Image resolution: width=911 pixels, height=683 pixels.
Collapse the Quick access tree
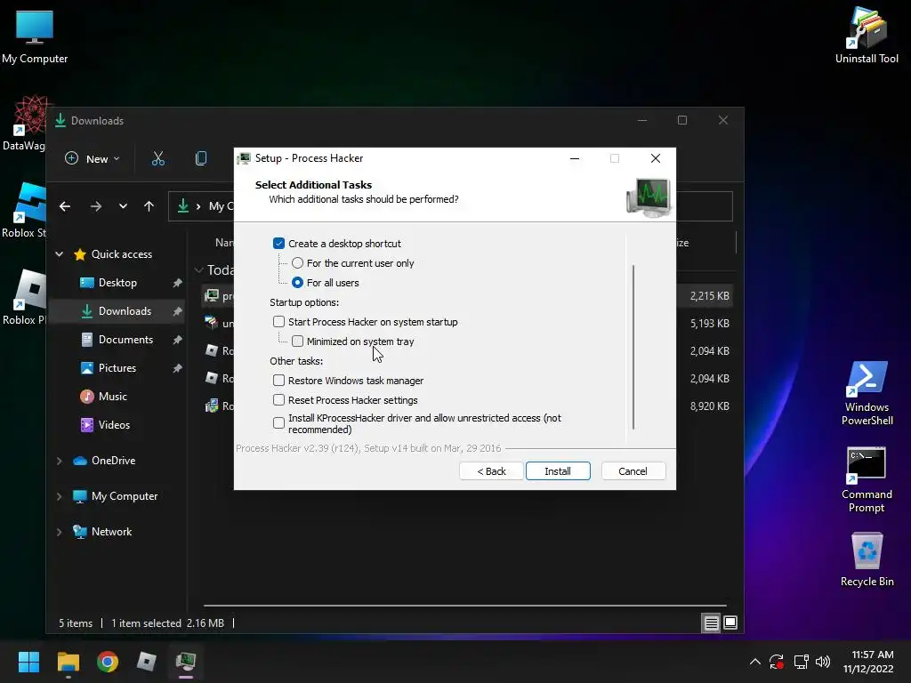coord(60,253)
